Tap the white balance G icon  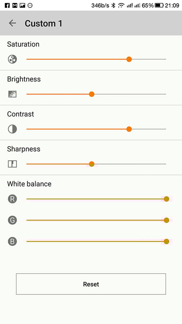tap(12, 220)
